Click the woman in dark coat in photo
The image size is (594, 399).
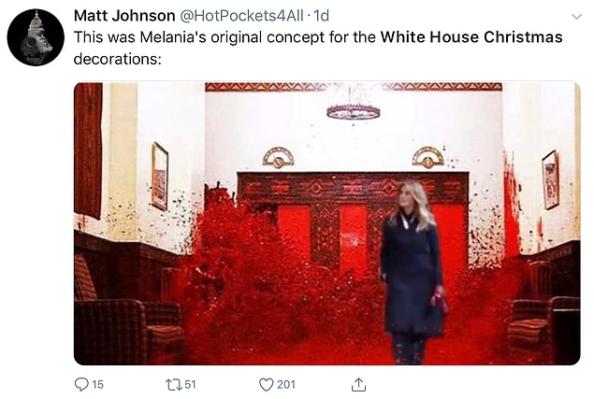tap(413, 272)
